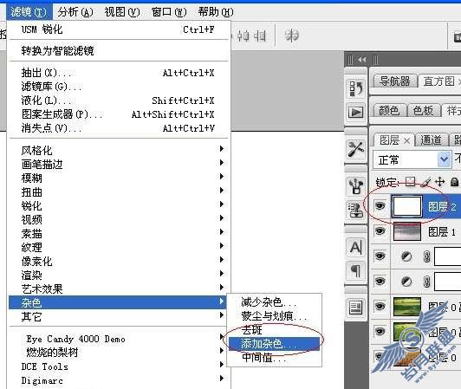Switch to the 导航器 tab
This screenshot has width=461, height=389.
tap(395, 81)
